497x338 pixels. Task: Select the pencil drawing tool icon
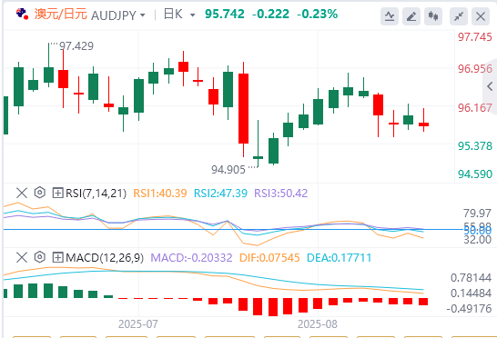tap(411, 16)
